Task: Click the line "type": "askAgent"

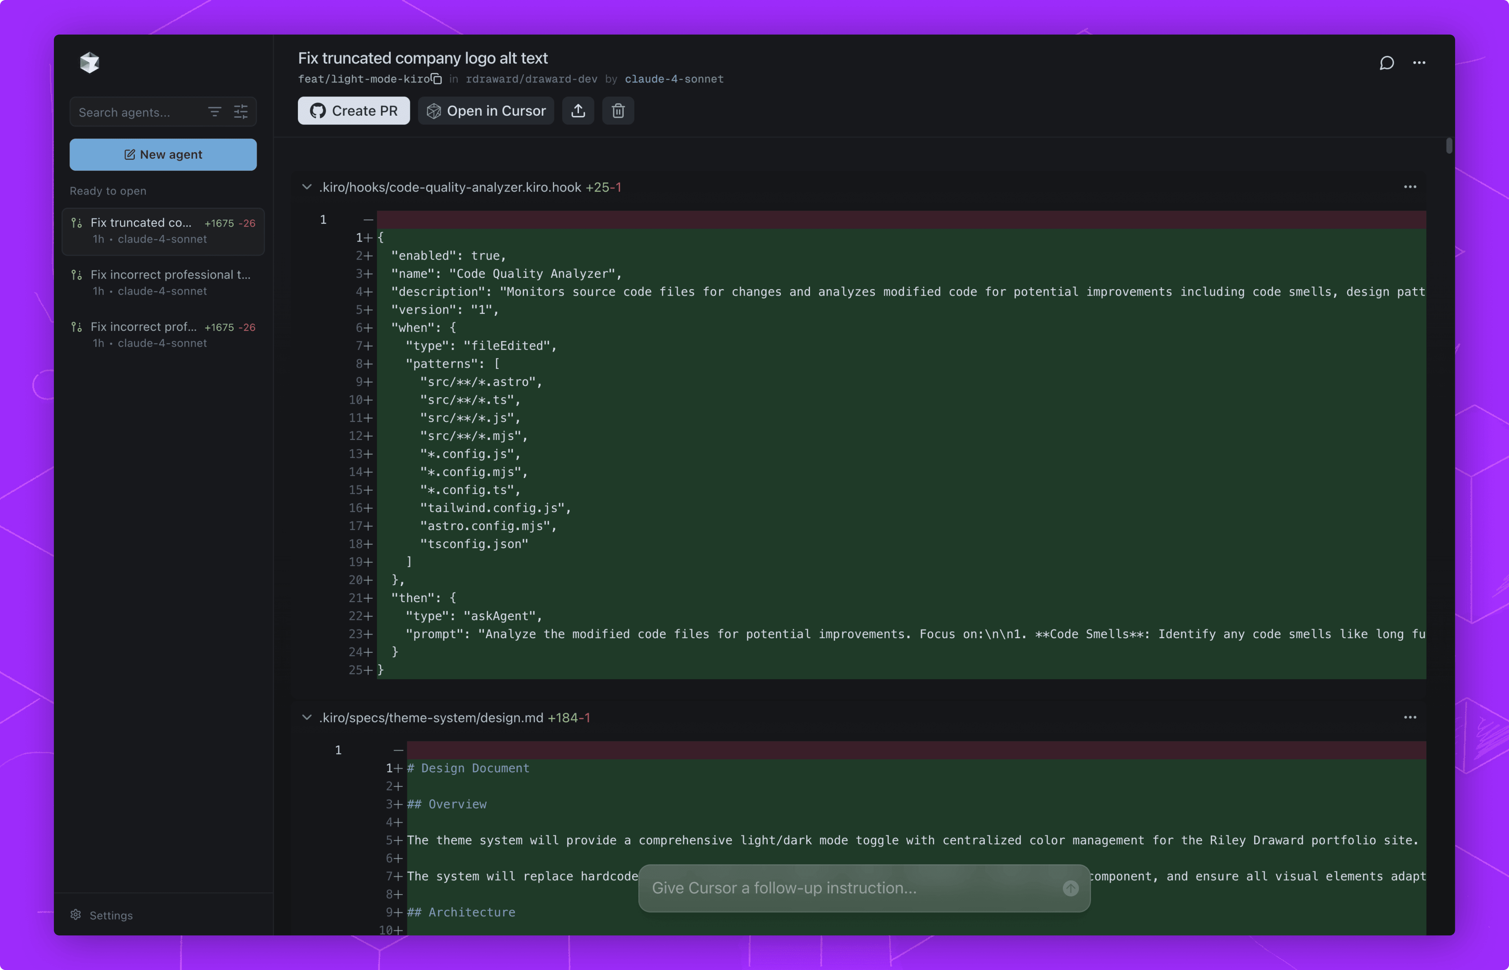Action: click(x=474, y=616)
